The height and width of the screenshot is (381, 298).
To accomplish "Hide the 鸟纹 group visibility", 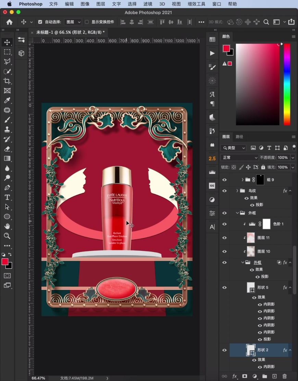I will (224, 191).
